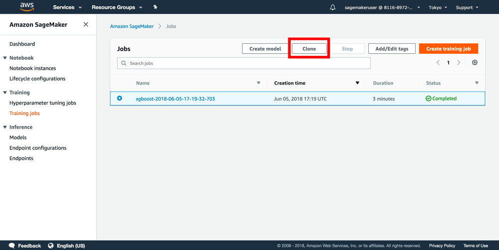Collapse the Training sidebar section
This screenshot has height=250, width=499.
point(5,93)
